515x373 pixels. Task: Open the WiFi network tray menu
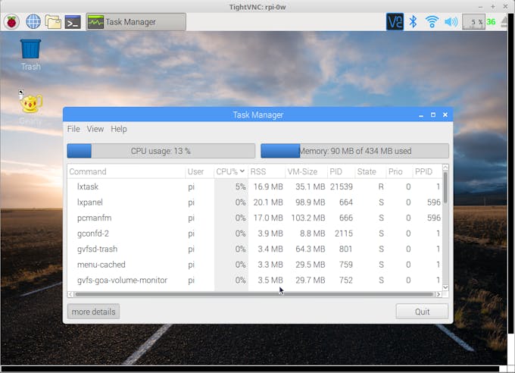[432, 22]
